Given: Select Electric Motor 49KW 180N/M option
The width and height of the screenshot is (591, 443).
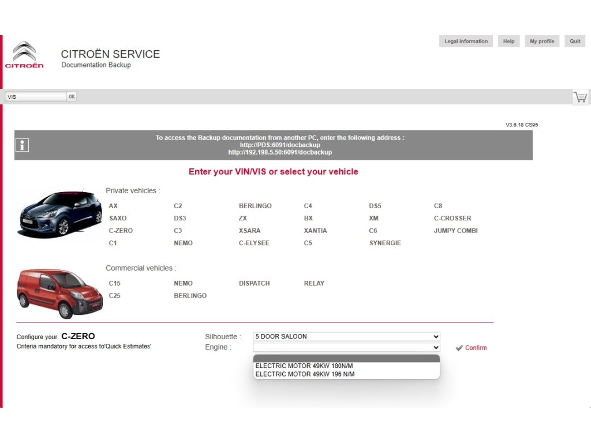Looking at the screenshot, I should click(346, 366).
